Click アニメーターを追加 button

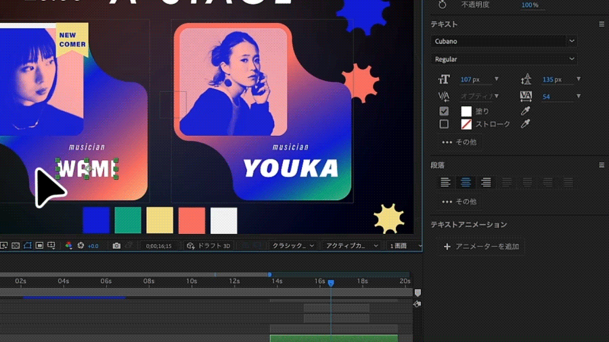[481, 247]
